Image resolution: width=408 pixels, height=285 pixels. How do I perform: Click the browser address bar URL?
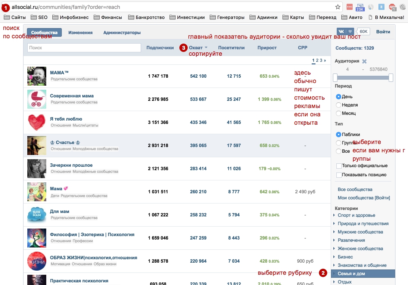66,7
